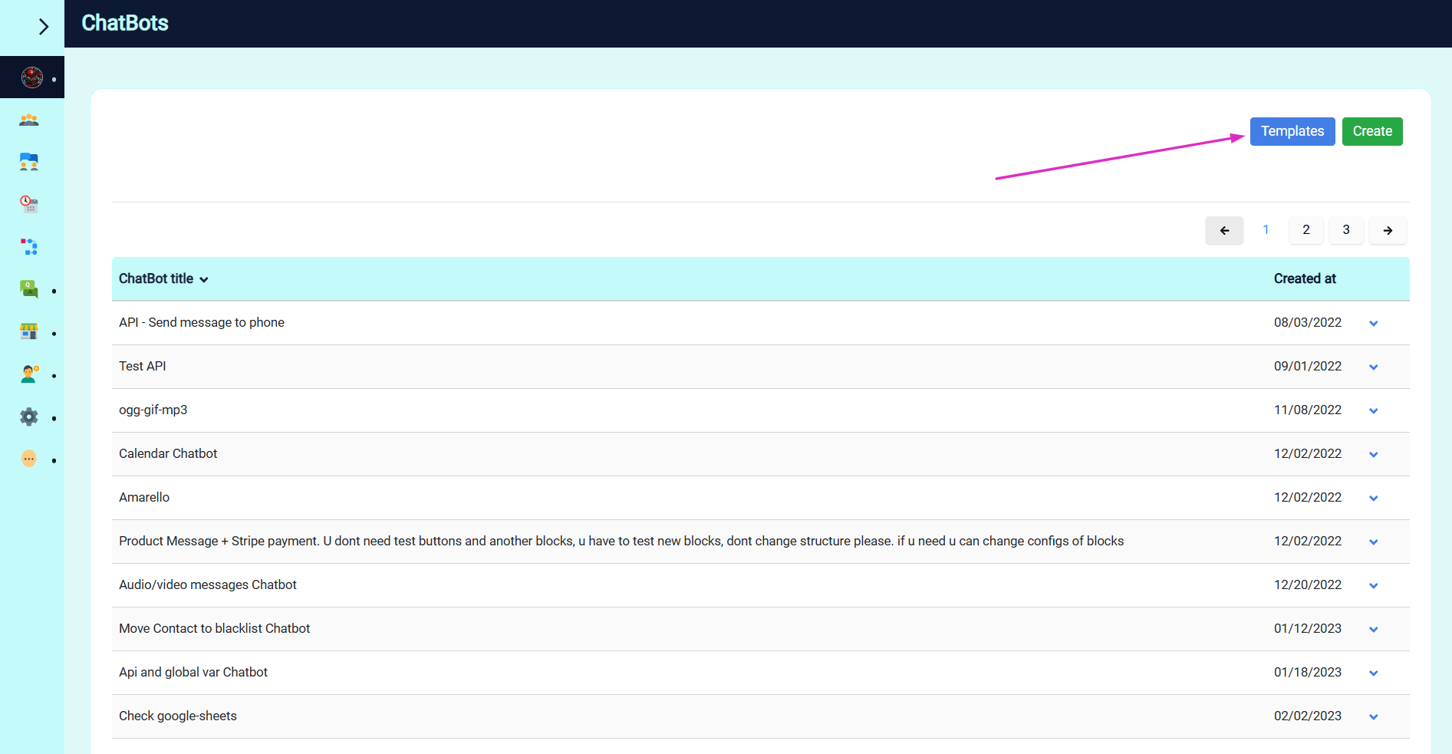Open the chatbot flow diagram icon

(x=29, y=247)
